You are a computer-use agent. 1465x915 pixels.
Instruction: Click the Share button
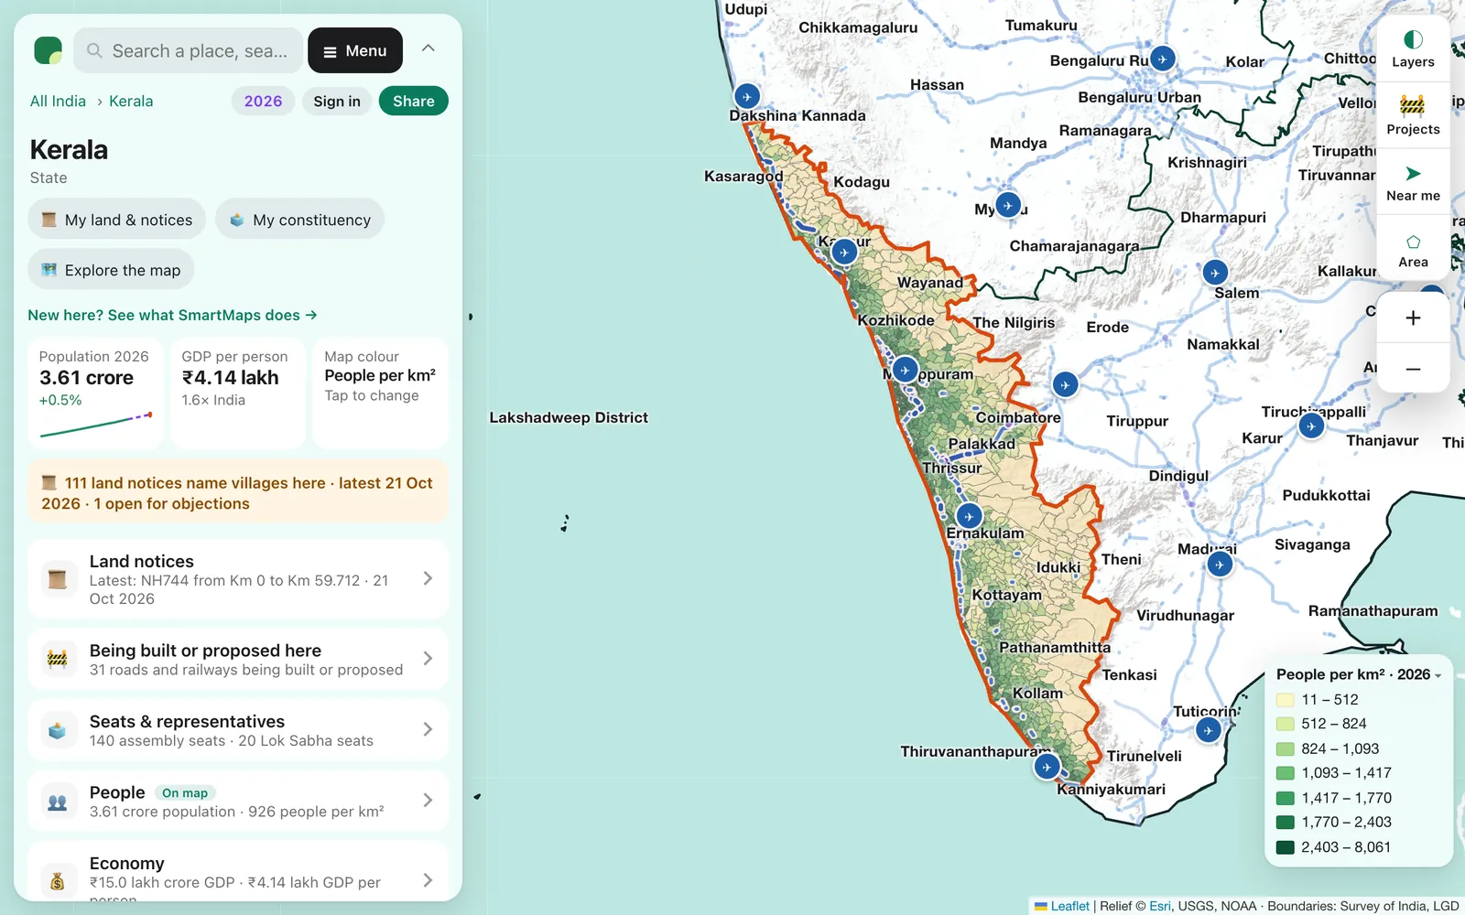414,101
